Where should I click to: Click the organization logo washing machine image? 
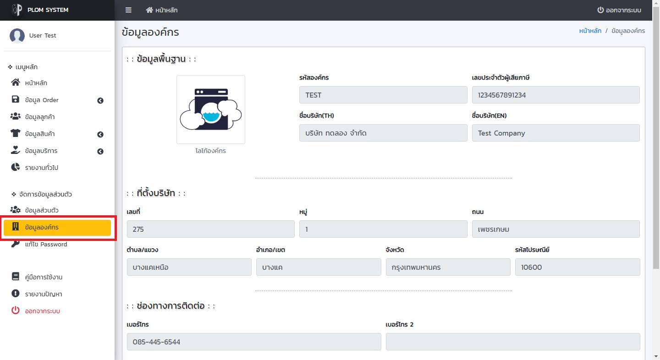211,109
